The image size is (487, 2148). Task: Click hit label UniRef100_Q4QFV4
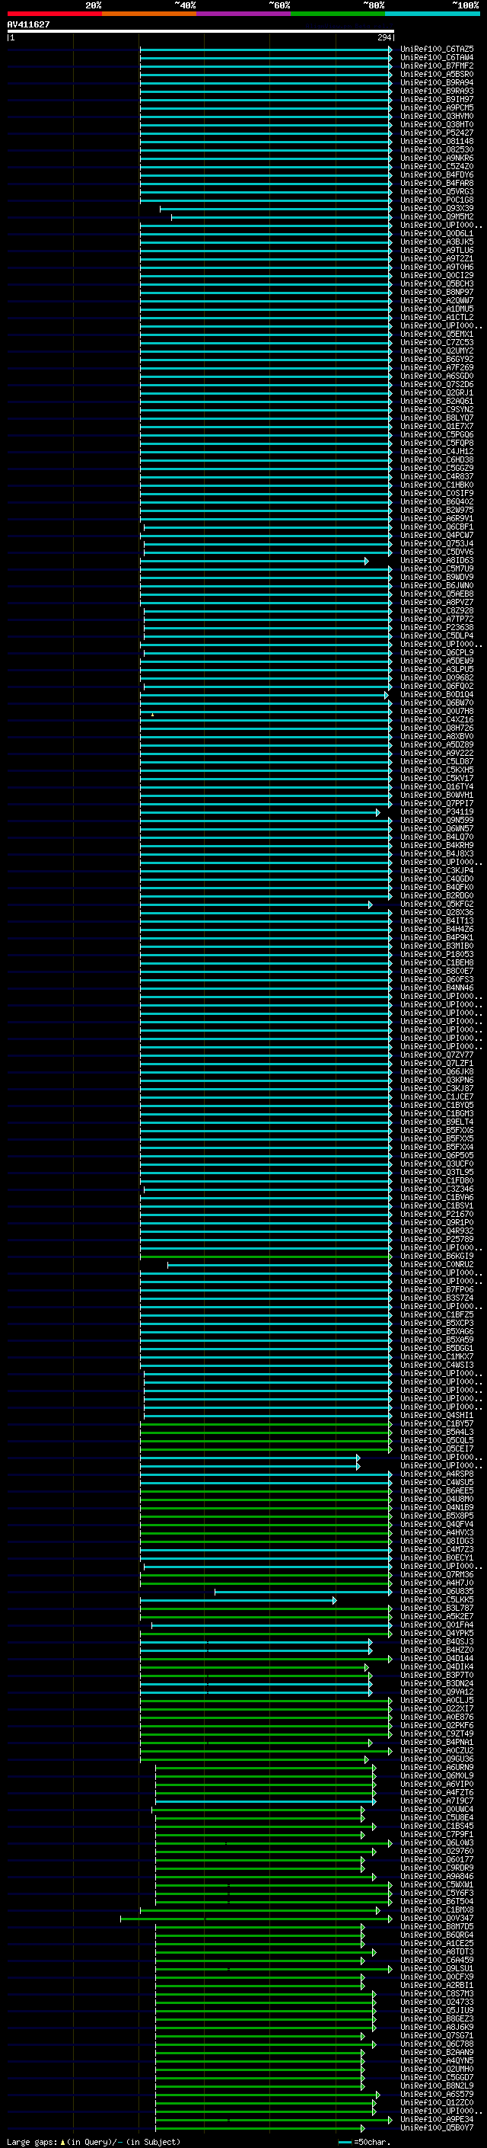point(437,1524)
